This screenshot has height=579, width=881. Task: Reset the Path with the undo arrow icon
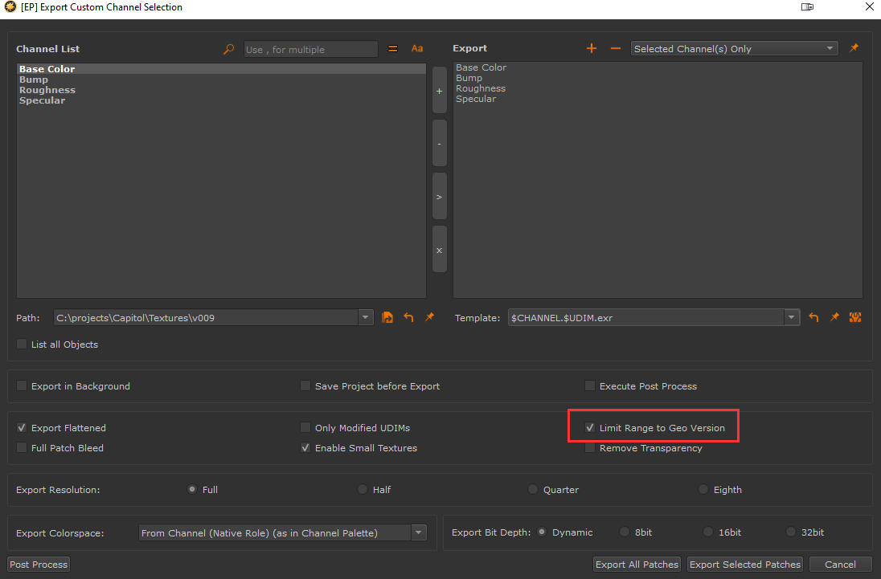coord(408,318)
